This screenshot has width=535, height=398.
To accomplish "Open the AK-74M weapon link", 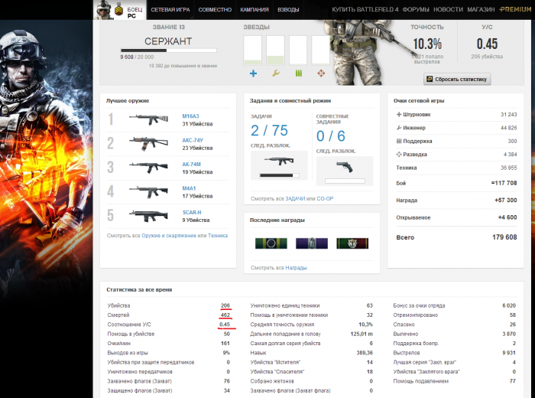I will pyautogui.click(x=191, y=164).
